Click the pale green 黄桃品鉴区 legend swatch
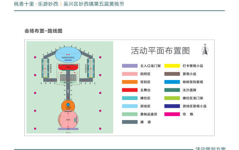The height and width of the screenshot is (150, 239). 130,114
